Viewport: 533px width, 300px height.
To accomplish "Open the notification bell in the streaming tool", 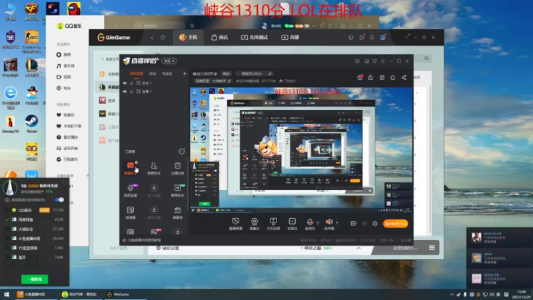I will 392,77.
